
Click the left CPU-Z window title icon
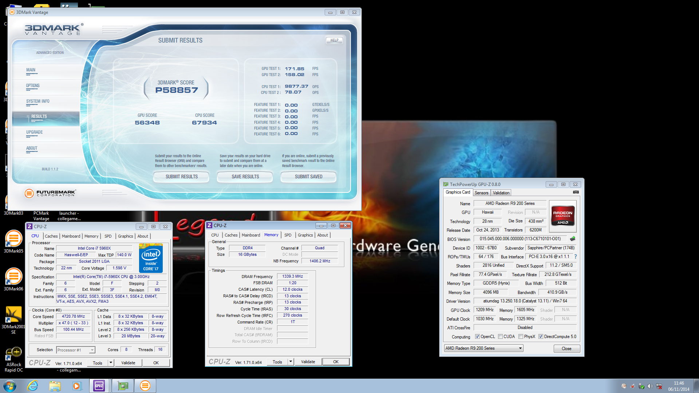point(29,226)
